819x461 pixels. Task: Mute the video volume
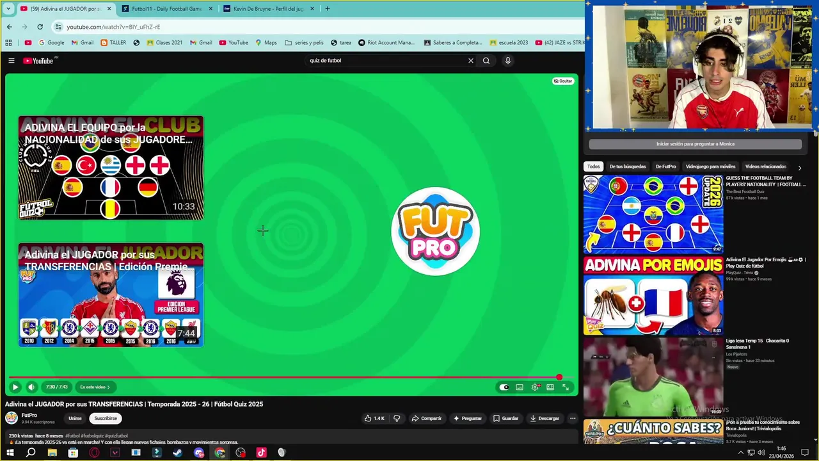(x=31, y=387)
